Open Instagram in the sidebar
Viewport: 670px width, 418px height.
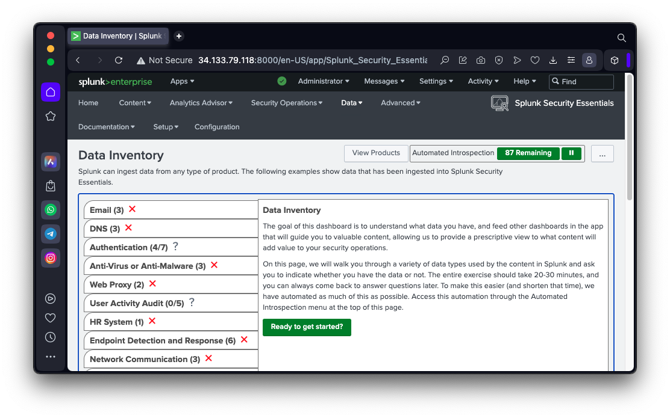tap(51, 258)
